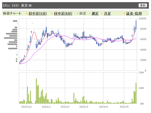Click the 更新 refresh button
The height and width of the screenshot is (113, 151).
143,5
